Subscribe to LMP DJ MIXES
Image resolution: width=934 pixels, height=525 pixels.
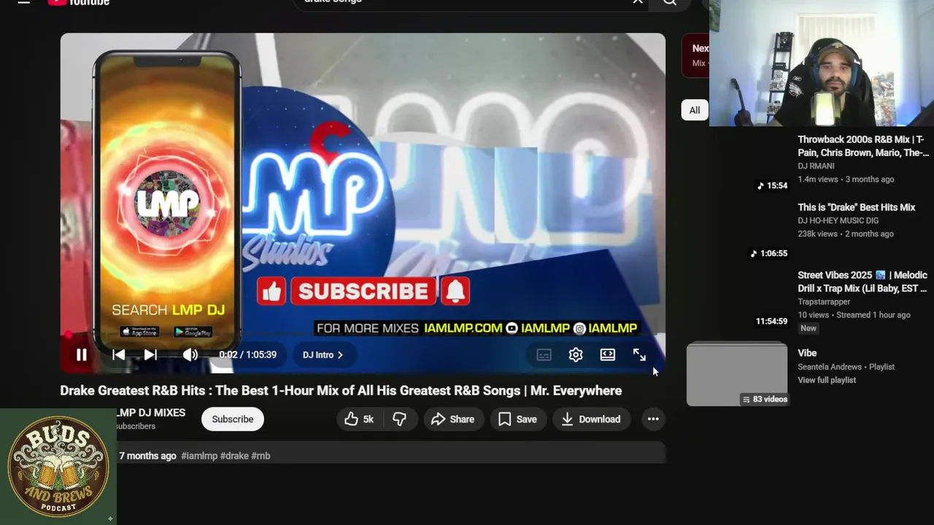point(233,419)
